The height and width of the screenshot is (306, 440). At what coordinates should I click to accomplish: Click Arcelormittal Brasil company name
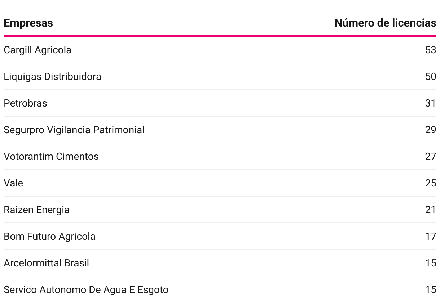pos(46,263)
